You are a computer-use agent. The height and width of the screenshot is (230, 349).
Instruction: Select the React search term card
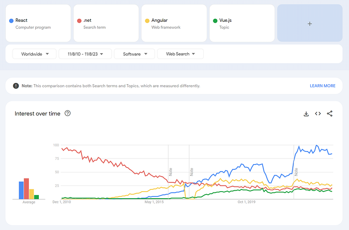[x=38, y=23]
